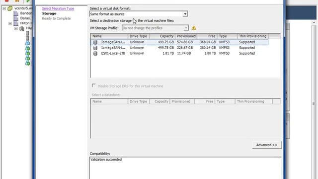Screen dimensions: 318x179
Task: Sort destination list by Drive Type column
Action: tap(139, 36)
